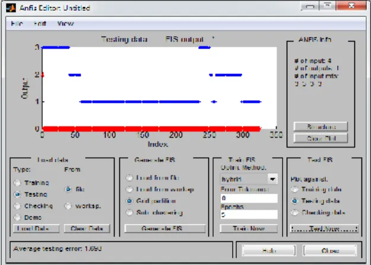Expand the Optim. Method hybrid dropdown
371x265 pixels.
pyautogui.click(x=272, y=179)
